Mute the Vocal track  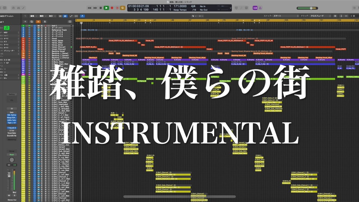coord(38,38)
